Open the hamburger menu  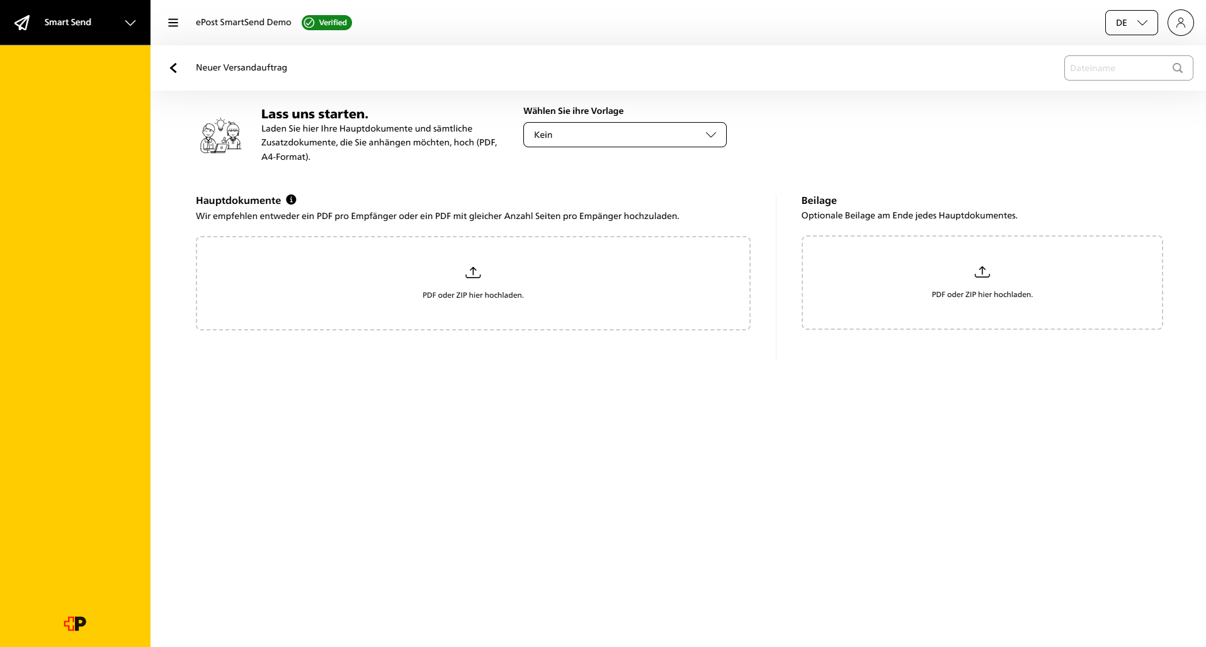[173, 23]
